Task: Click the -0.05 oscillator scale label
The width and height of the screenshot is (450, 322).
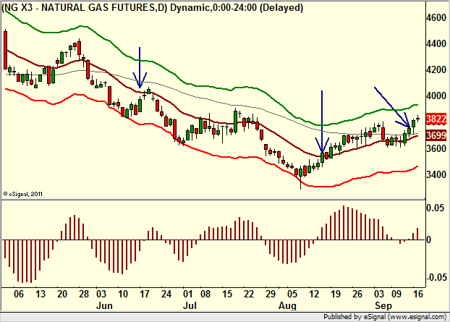Action: [436, 278]
